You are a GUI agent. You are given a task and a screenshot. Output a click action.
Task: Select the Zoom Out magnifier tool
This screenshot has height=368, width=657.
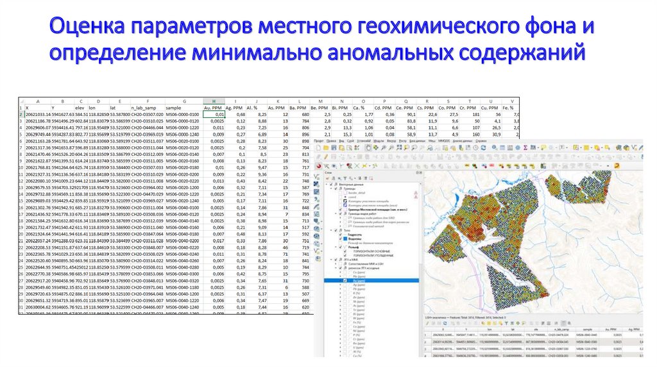coord(391,148)
